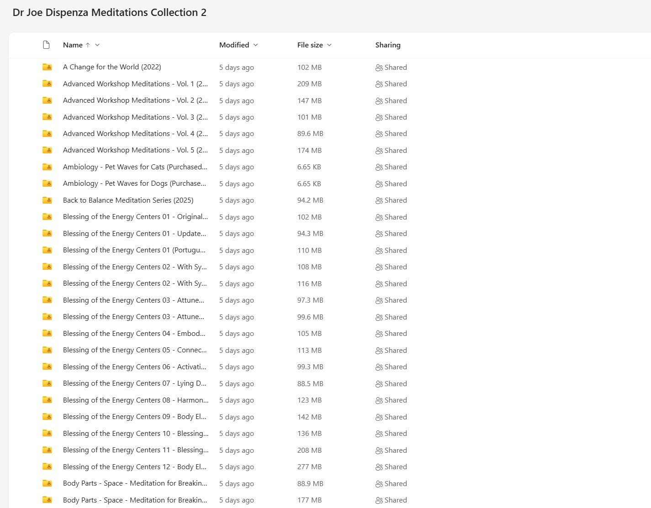651x508 pixels.
Task: Open the Modified column dropdown
Action: click(x=255, y=45)
